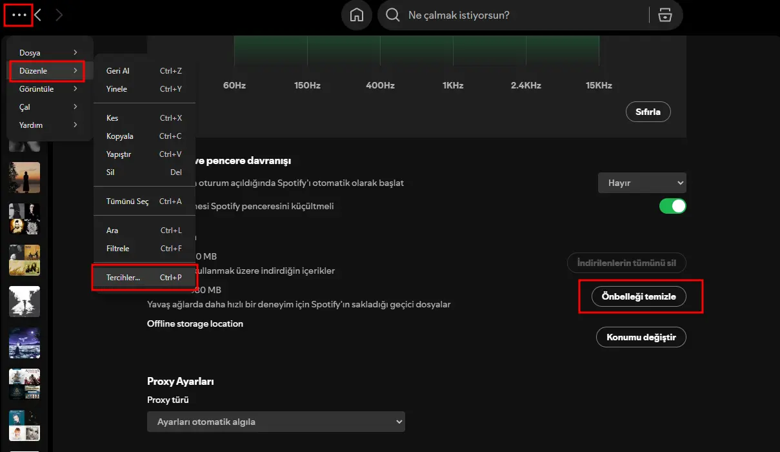The width and height of the screenshot is (780, 452).
Task: Open sidebar album with white figure on black
Action: click(x=25, y=302)
